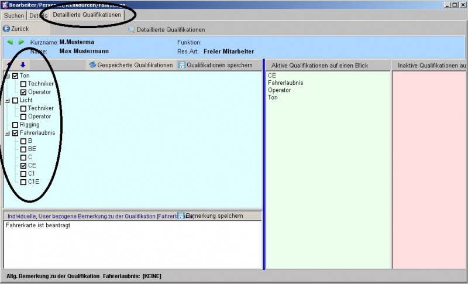
Task: Collapse the Ton tree node
Action: coord(8,76)
